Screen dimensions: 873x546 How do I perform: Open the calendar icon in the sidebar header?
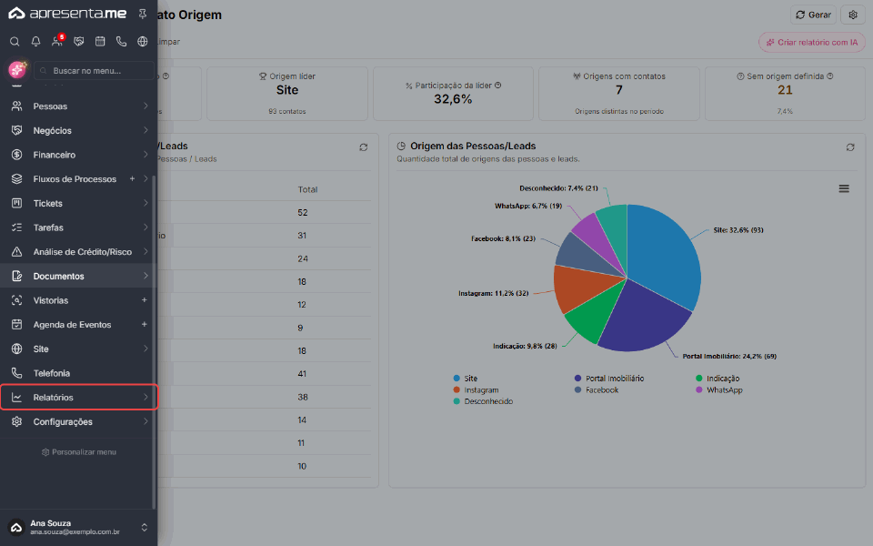point(100,41)
